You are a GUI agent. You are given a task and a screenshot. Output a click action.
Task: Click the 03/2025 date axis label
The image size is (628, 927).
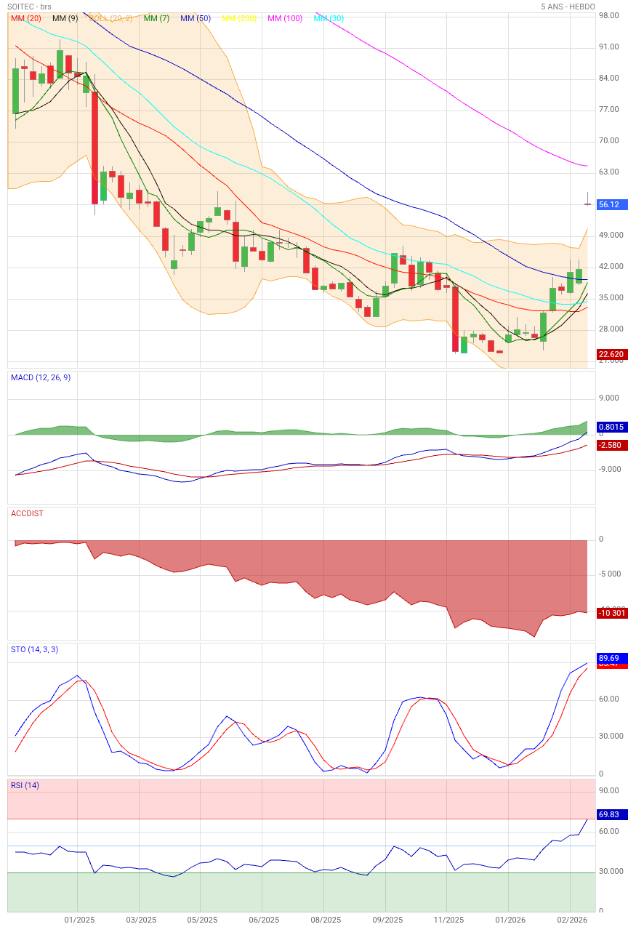(141, 920)
